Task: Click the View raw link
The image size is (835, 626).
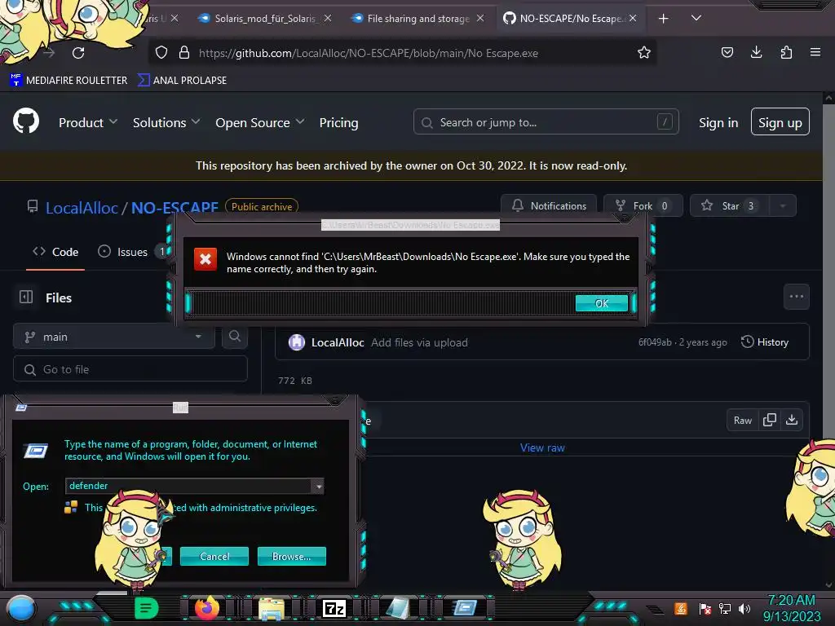Action: [542, 447]
